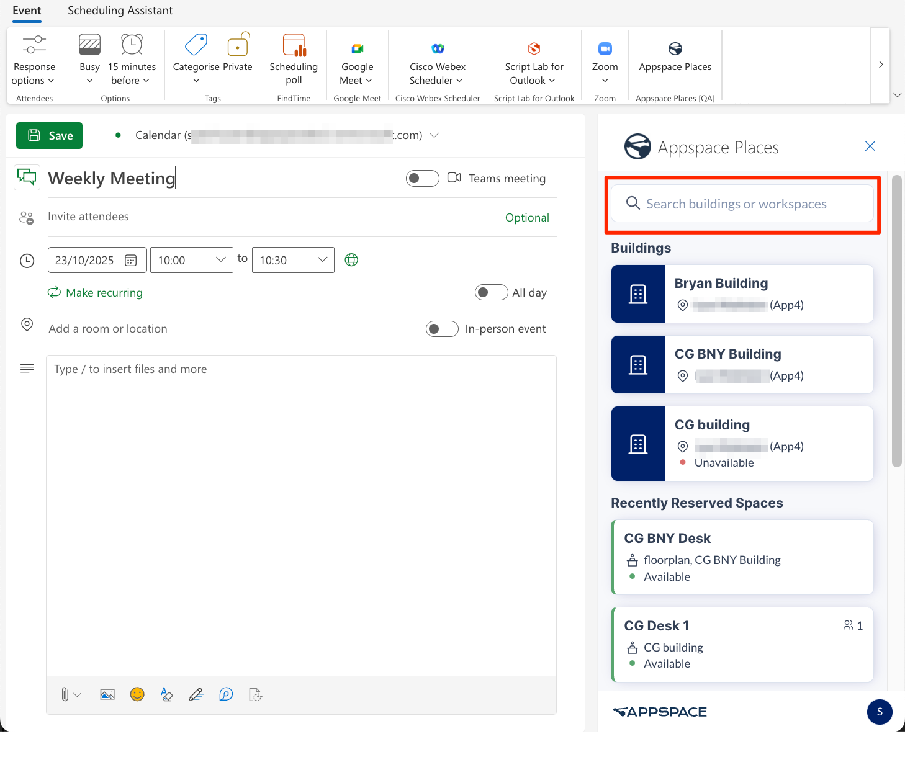This screenshot has height=757, width=905.
Task: Select the CG building card
Action: click(x=742, y=444)
